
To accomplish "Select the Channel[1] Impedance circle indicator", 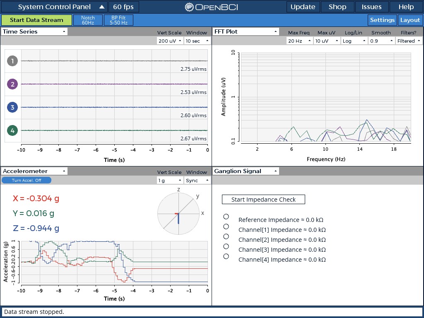I will pyautogui.click(x=226, y=226).
